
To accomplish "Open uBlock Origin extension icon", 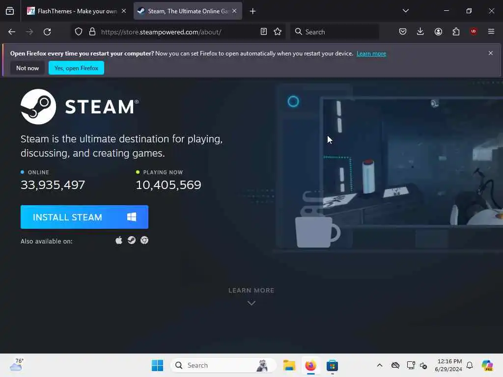I will tap(474, 31).
